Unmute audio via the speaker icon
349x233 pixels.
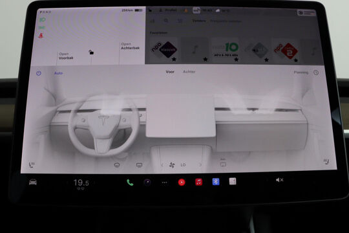tap(279, 180)
